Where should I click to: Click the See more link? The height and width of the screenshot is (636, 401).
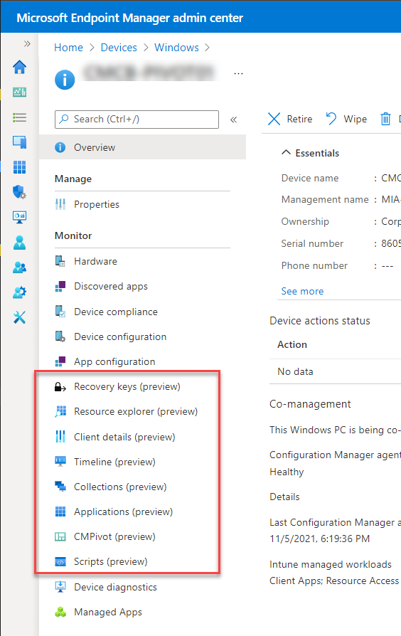tap(302, 291)
